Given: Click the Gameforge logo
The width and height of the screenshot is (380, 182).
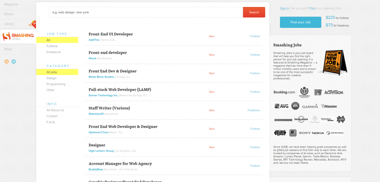Looking at the screenshot, I should (335, 133).
